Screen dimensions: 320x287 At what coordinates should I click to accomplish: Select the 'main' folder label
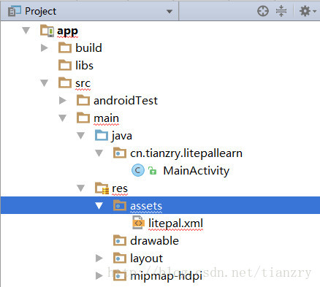[x=107, y=118]
